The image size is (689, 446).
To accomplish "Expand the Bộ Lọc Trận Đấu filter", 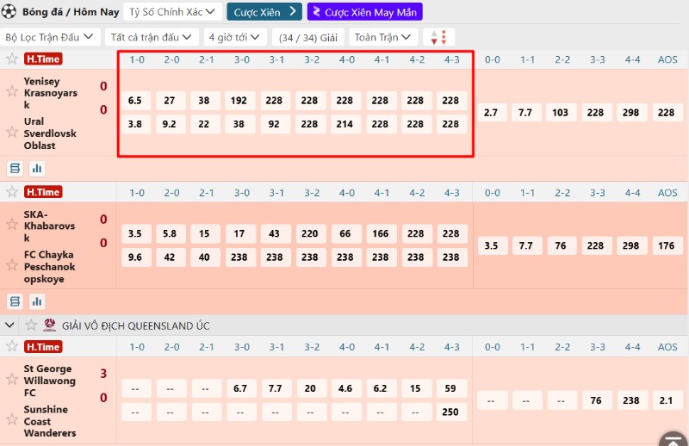I will pyautogui.click(x=50, y=37).
